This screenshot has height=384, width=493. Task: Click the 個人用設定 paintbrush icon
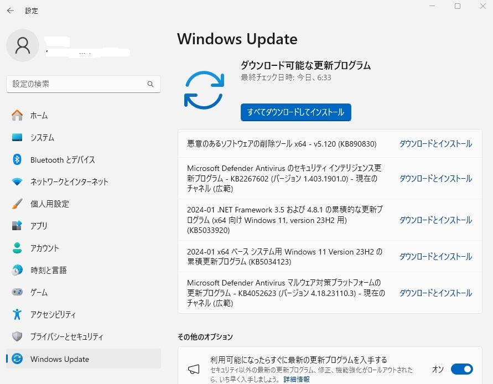click(x=17, y=204)
